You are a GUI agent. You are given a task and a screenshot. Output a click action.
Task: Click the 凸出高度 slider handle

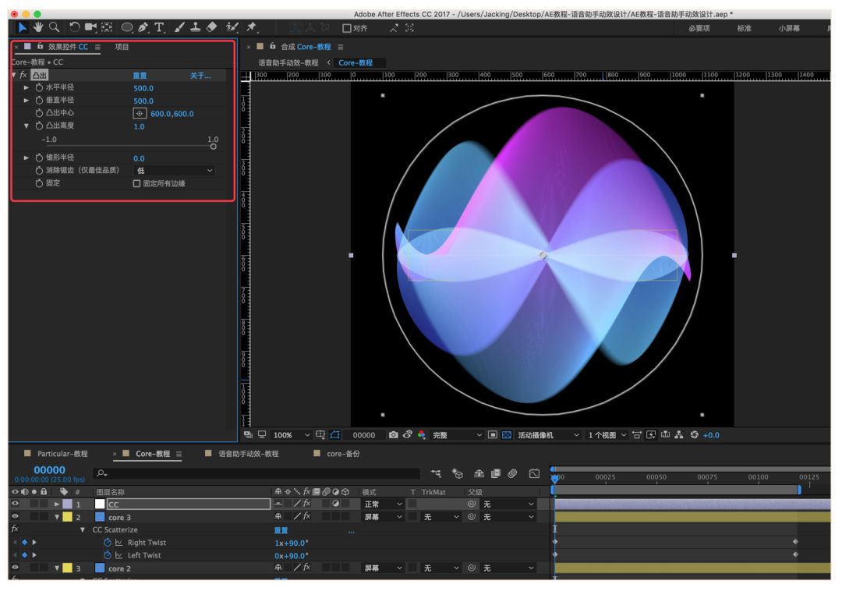[x=213, y=147]
